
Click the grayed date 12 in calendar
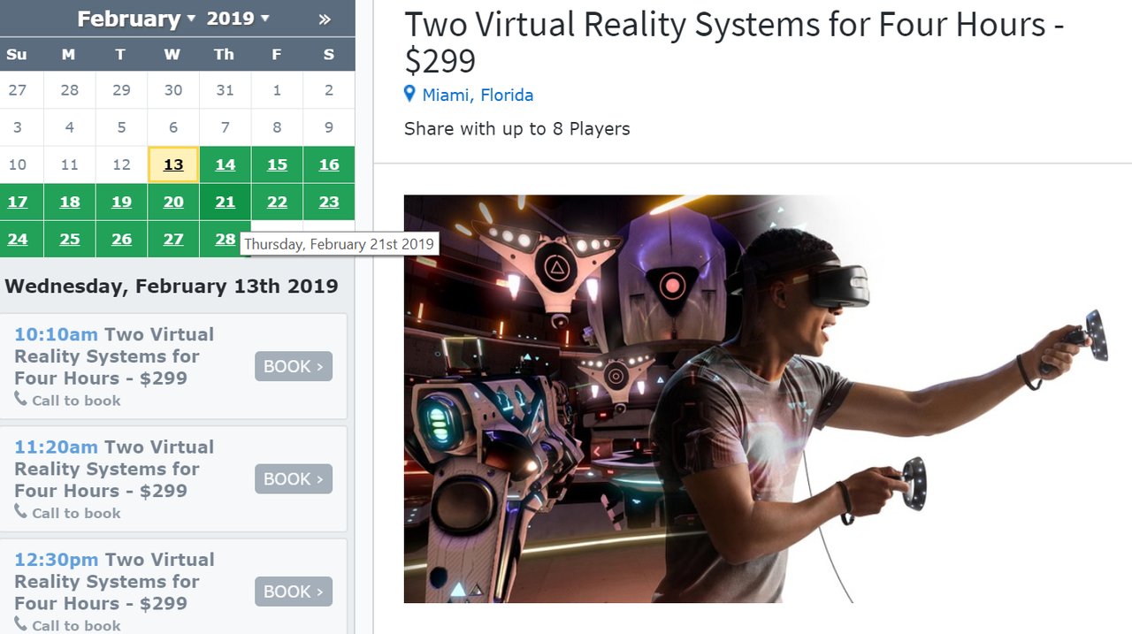tap(121, 164)
